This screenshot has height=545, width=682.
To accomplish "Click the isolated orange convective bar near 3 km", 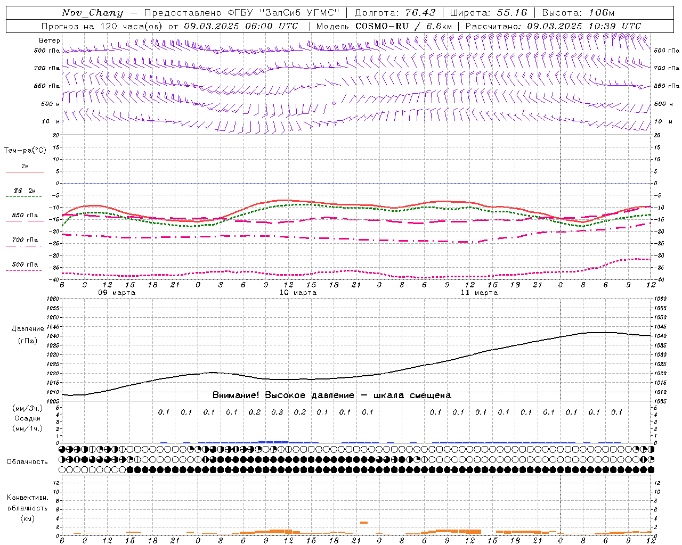I will pyautogui.click(x=364, y=523).
